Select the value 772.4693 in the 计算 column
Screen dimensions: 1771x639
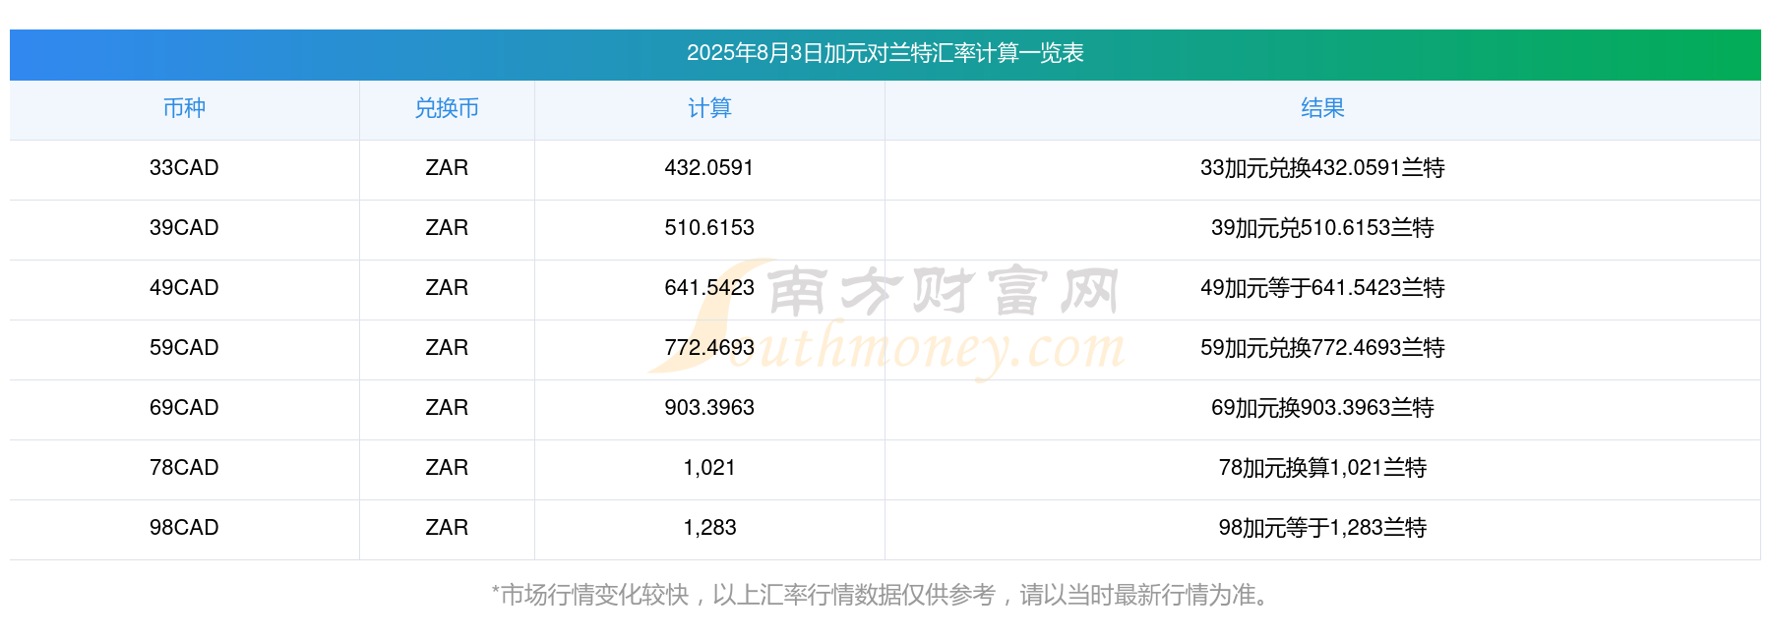tap(709, 348)
